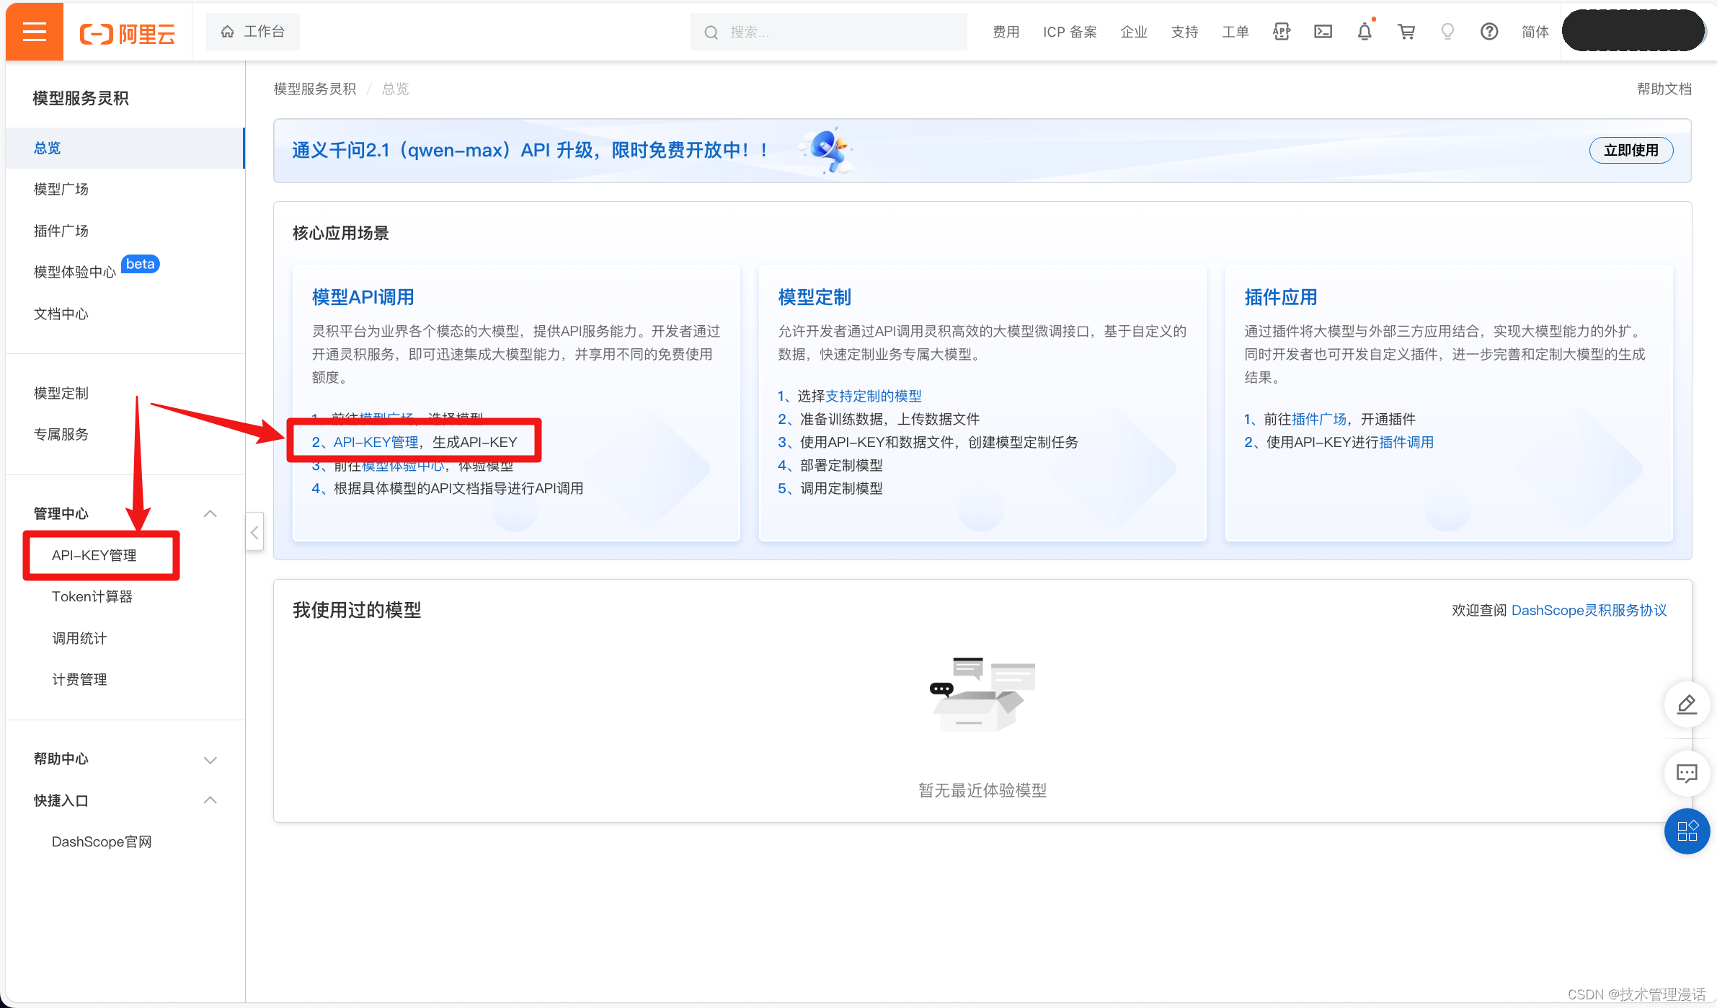Click the Alibaba Cloud logo

click(x=127, y=32)
